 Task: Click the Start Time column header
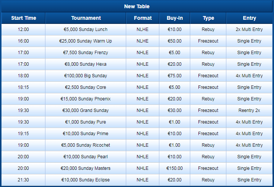[23, 18]
